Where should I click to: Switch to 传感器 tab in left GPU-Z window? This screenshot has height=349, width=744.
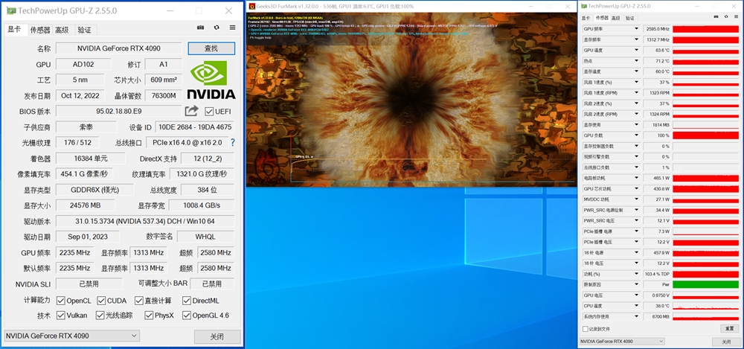click(40, 30)
